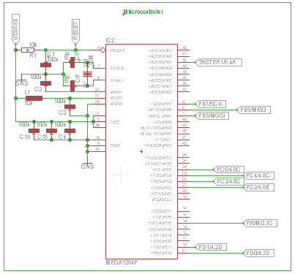This screenshot has height=274, width=295.
Task: Select capacitor C2 symbol
Action: (x=45, y=83)
